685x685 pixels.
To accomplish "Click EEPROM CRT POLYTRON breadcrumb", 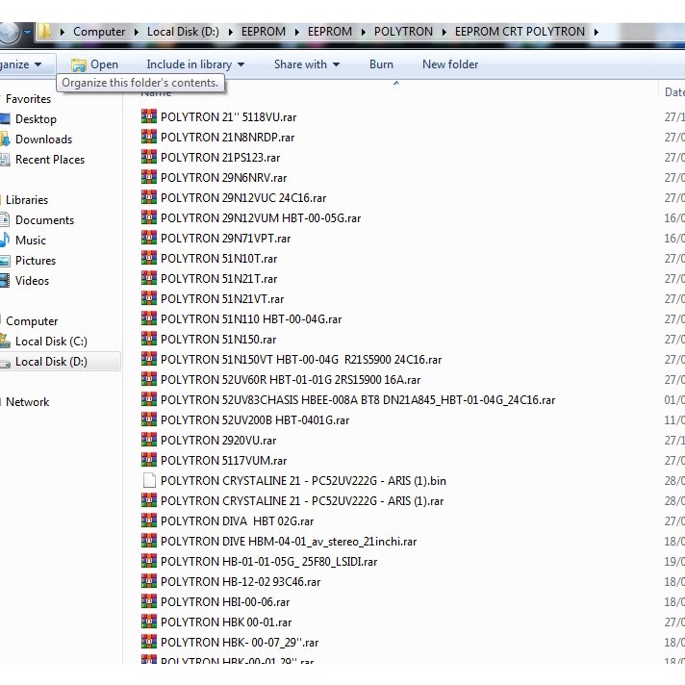I will point(520,32).
